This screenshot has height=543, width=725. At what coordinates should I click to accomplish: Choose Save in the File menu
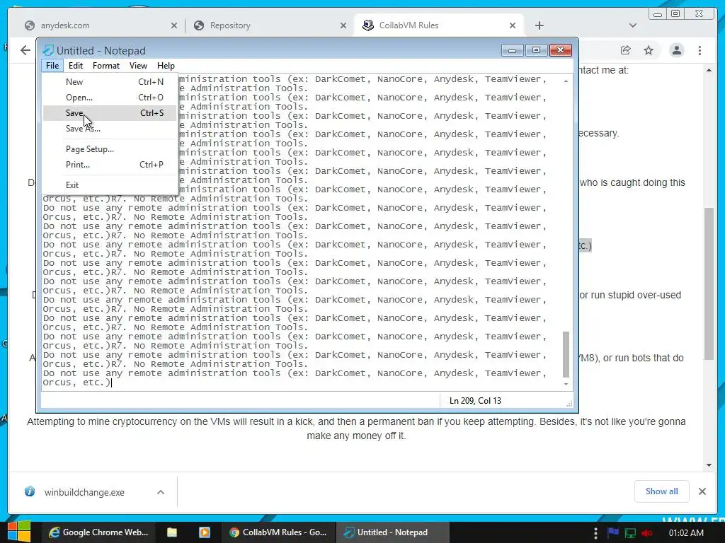tap(110, 112)
